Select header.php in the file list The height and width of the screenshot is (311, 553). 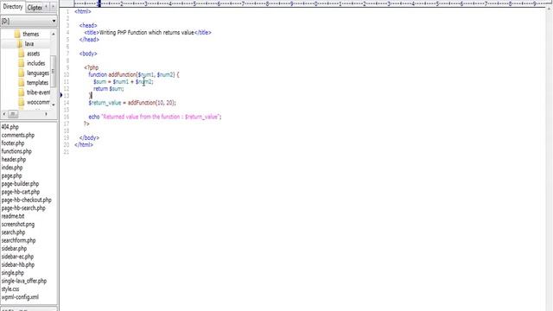pos(14,159)
